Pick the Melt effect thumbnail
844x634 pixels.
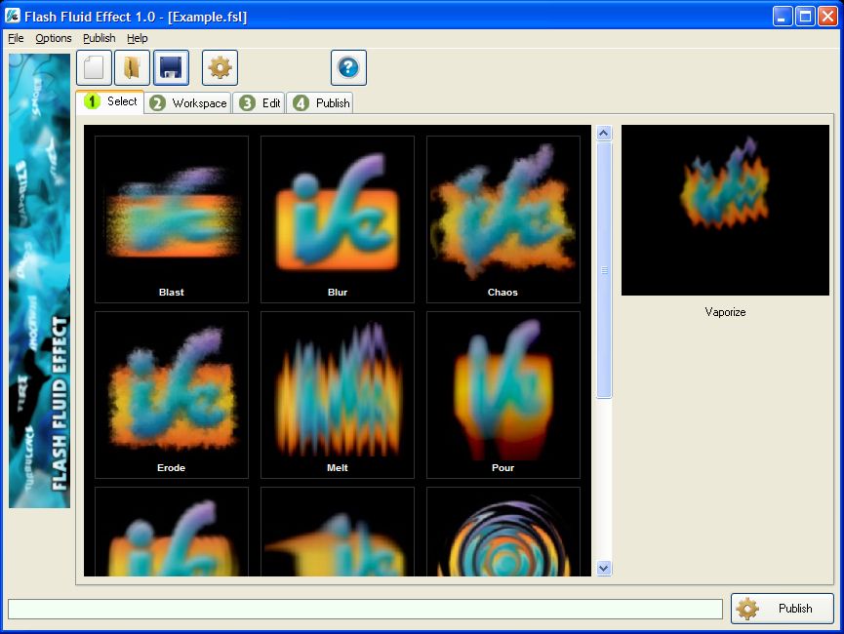coord(338,394)
